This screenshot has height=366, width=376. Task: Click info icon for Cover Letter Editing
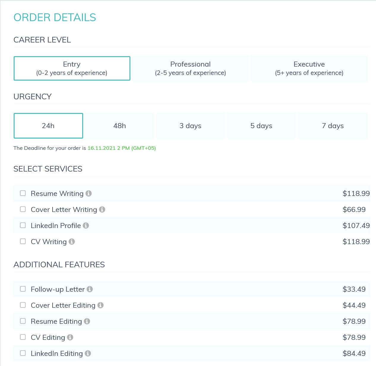coord(100,305)
